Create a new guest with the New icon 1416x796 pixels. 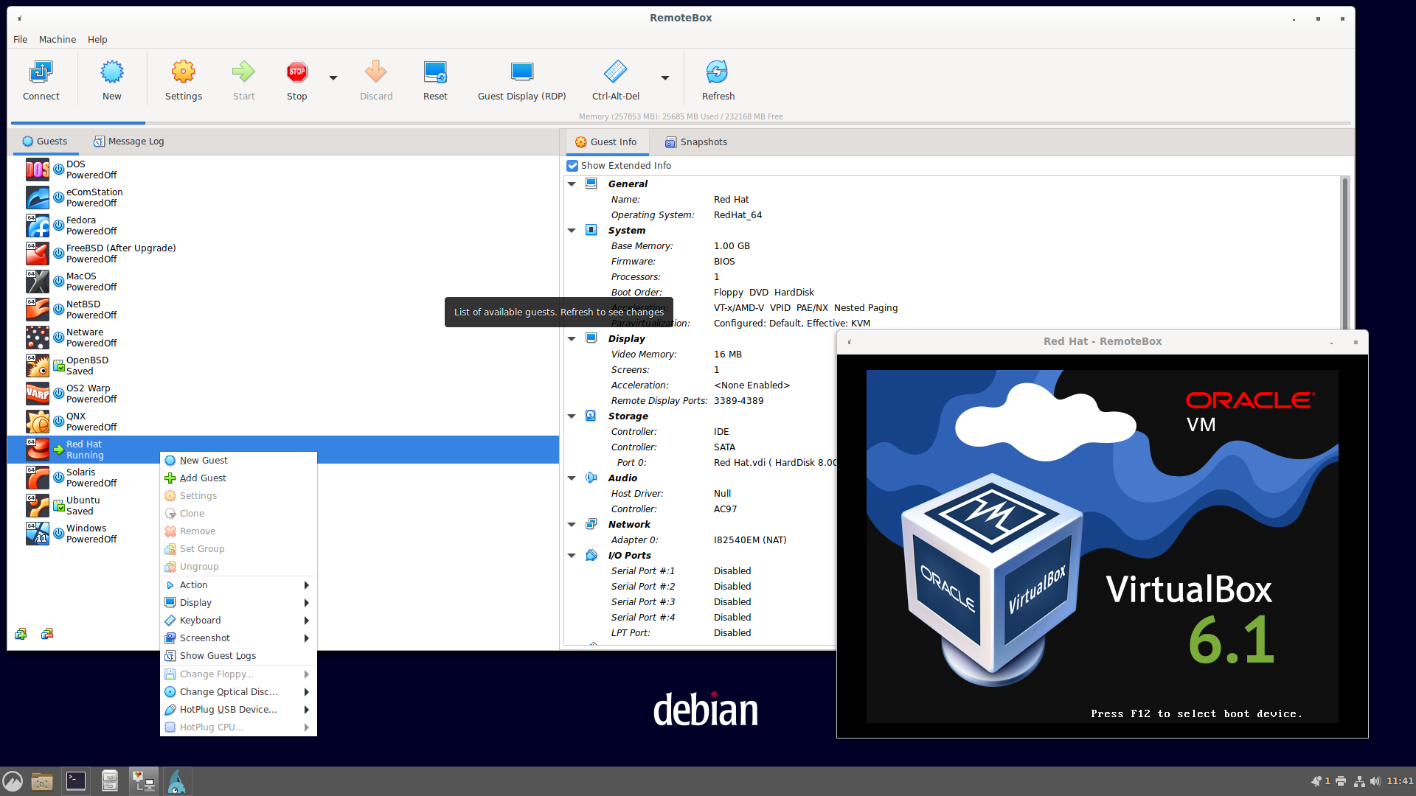point(111,77)
